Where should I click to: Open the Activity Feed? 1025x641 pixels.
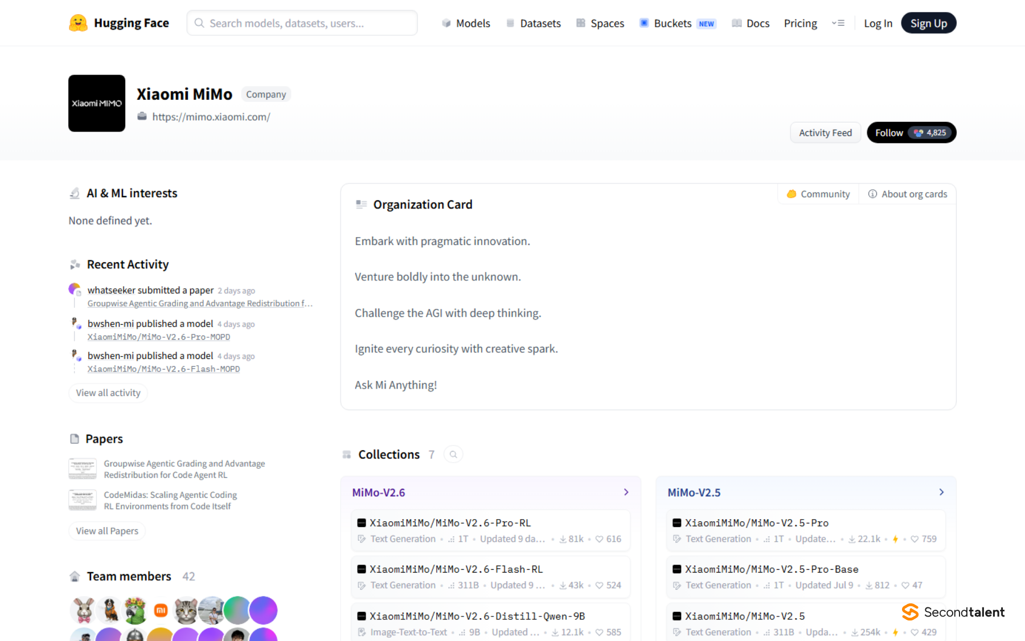825,133
